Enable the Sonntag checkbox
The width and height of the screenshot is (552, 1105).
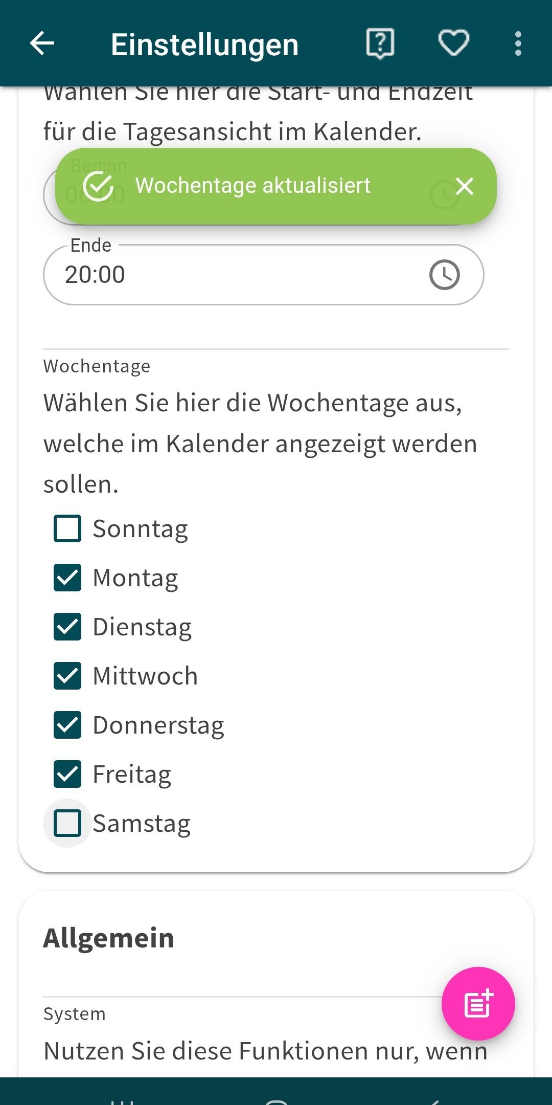click(67, 528)
